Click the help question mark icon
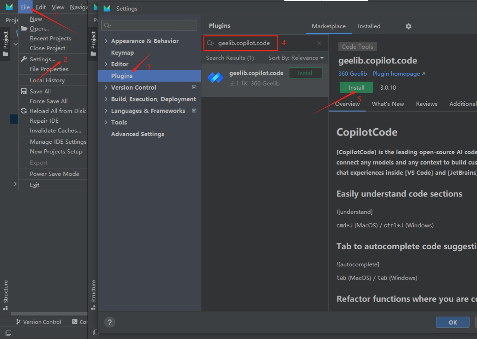 pyautogui.click(x=110, y=322)
